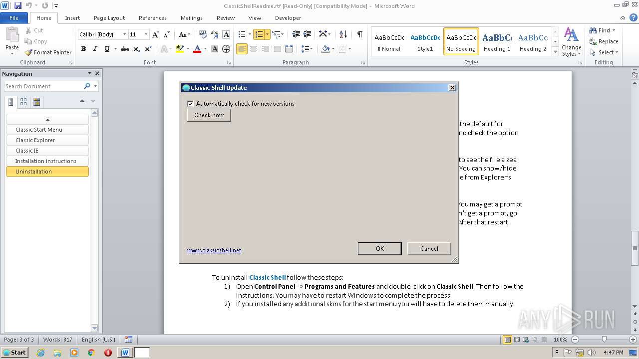Screen dimensions: 639x359
Task: Align text right
Action: tap(266, 49)
